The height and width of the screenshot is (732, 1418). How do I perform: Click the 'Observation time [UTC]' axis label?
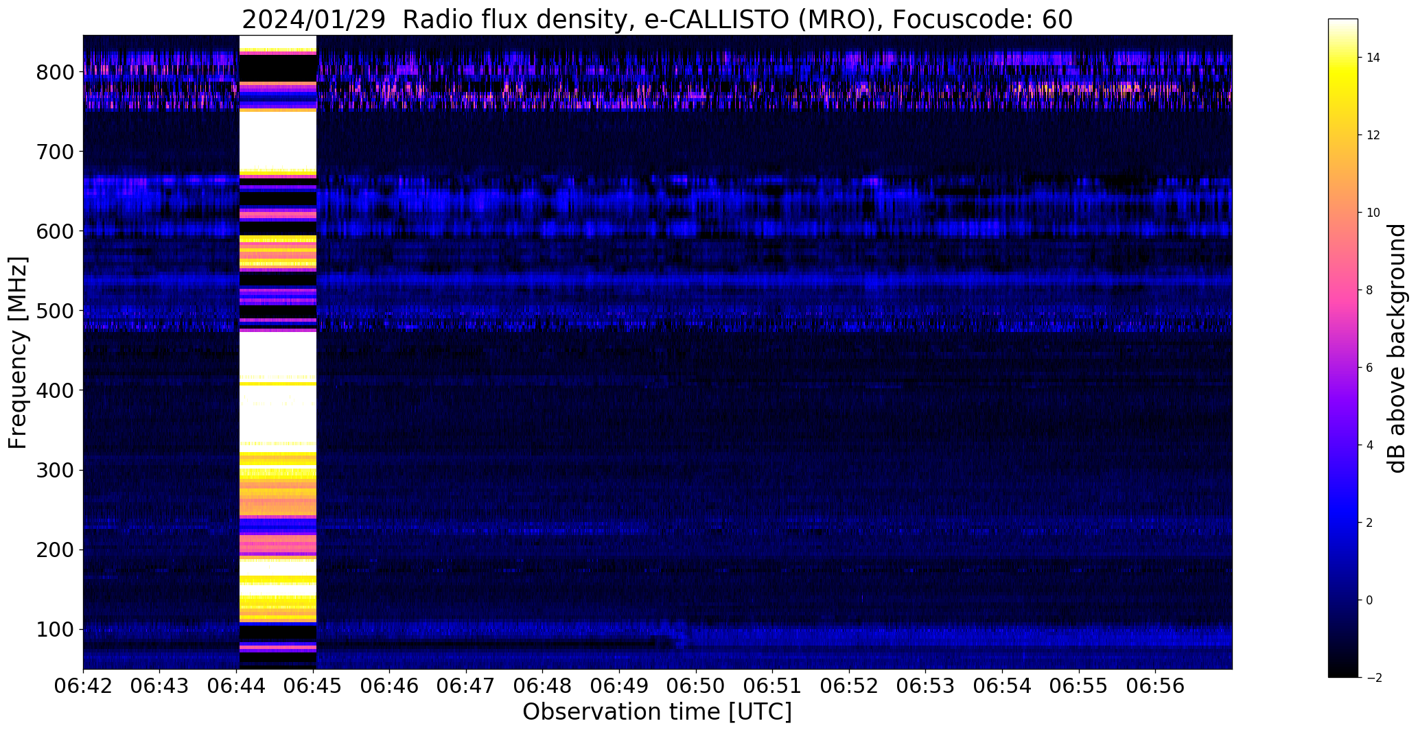pos(658,711)
